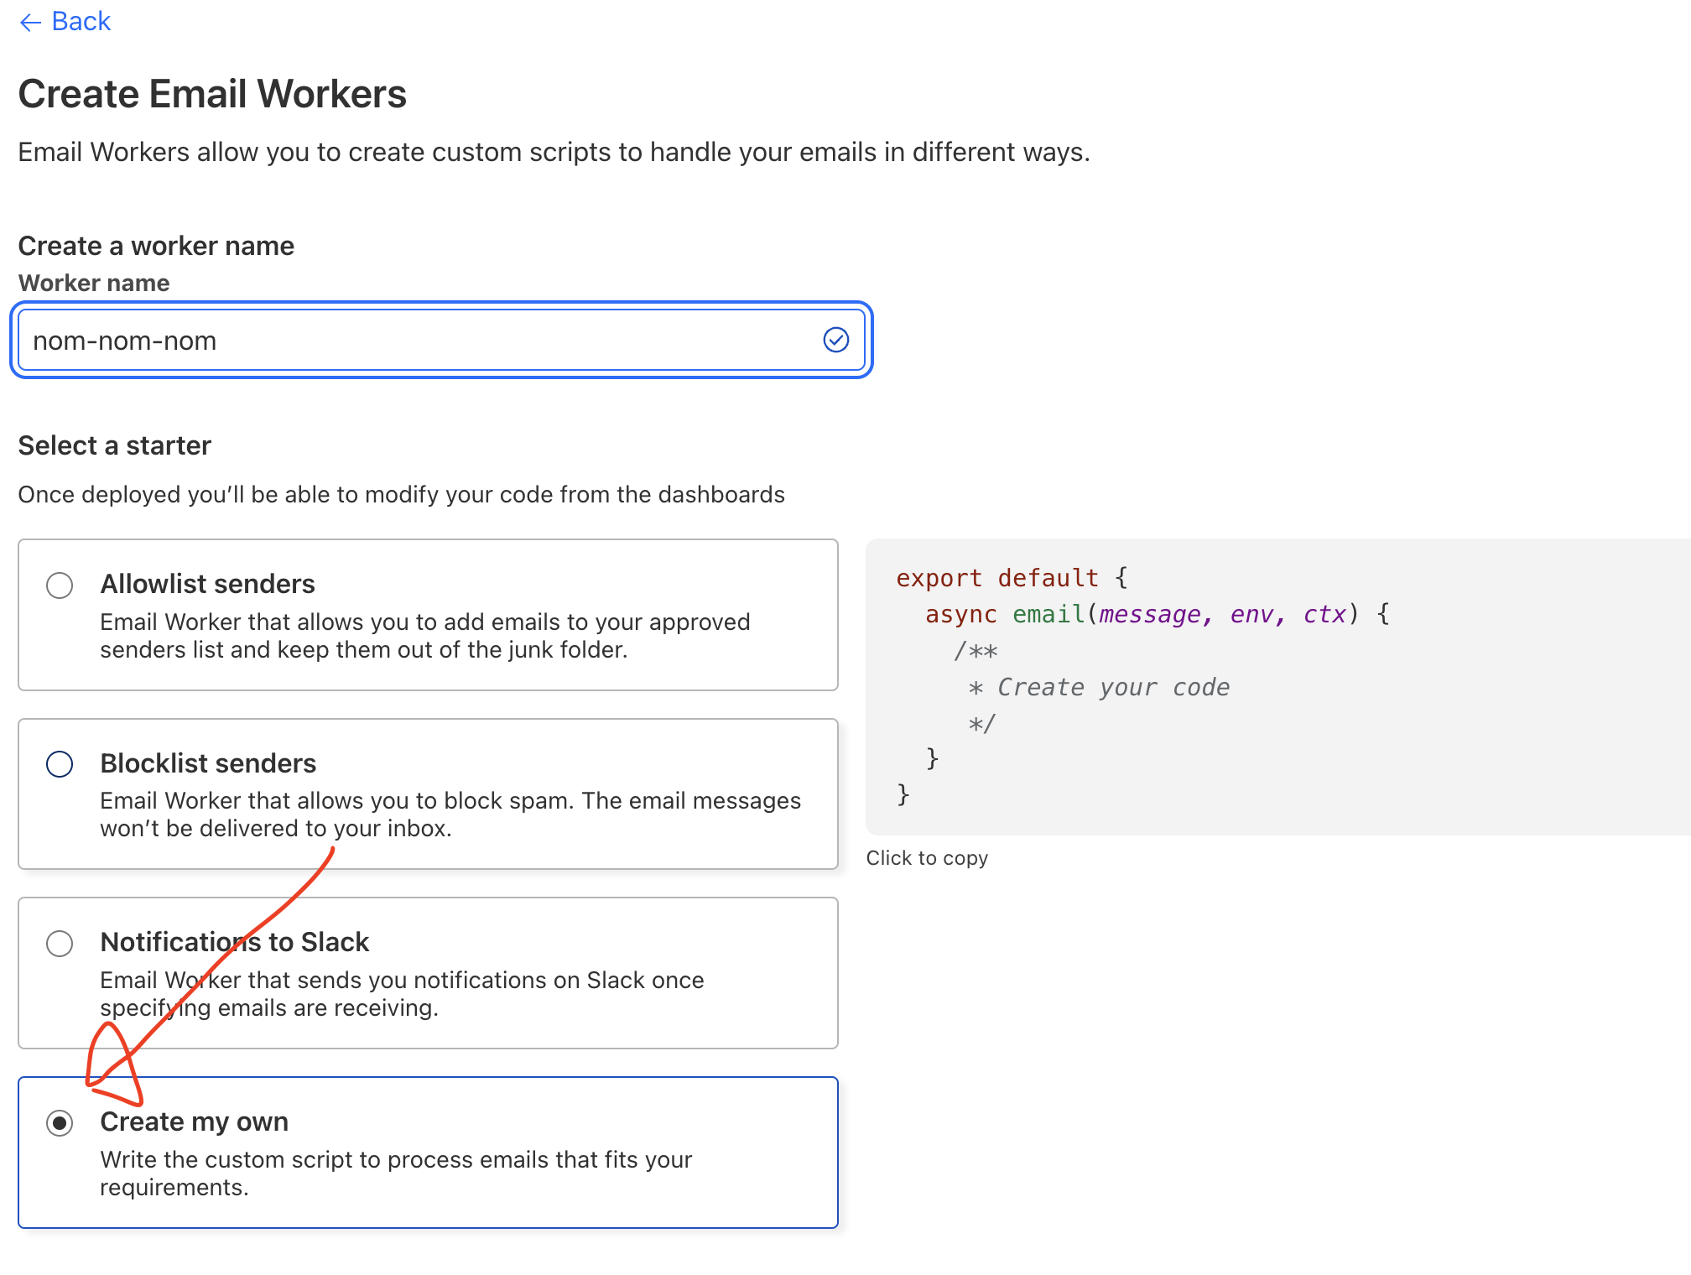
Task: Click the Blocklist senders card title
Action: [x=208, y=763]
